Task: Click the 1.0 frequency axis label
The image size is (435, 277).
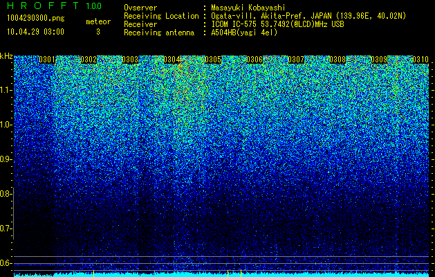Action: 6,125
